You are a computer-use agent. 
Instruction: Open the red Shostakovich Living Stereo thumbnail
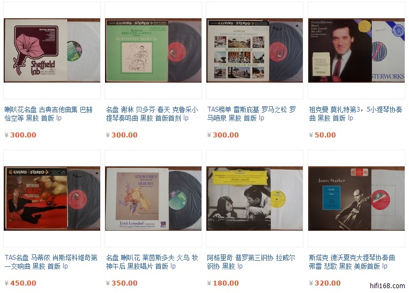[x=52, y=199]
